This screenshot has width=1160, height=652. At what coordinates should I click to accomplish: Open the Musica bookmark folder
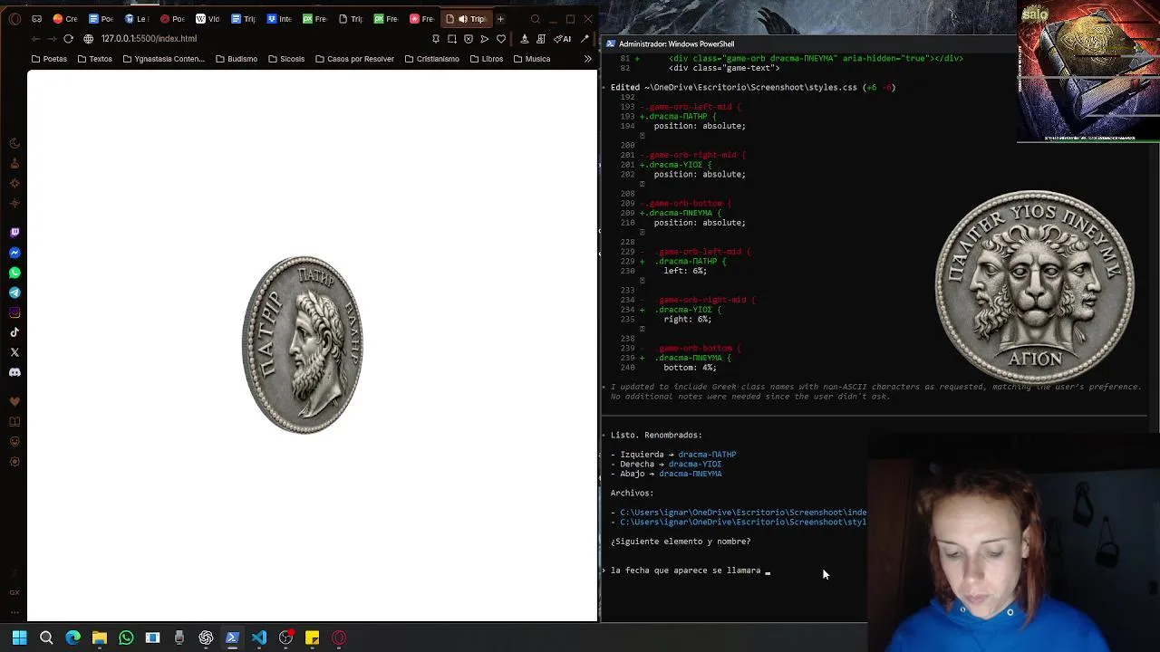tap(531, 59)
